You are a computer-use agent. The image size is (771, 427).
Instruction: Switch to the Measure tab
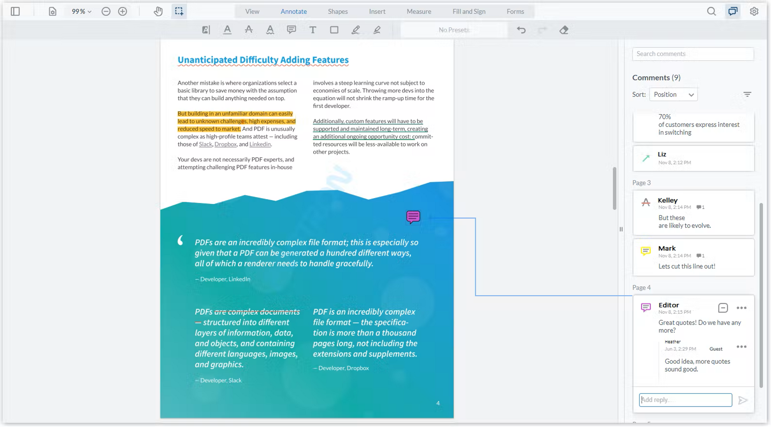point(419,11)
